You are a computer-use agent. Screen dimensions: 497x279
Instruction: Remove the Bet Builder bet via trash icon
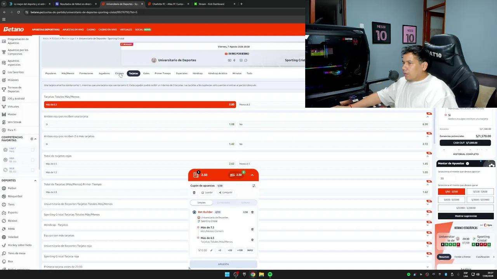coord(252,212)
